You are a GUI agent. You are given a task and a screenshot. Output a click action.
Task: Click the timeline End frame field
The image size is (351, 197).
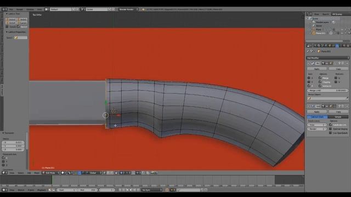click(88, 190)
